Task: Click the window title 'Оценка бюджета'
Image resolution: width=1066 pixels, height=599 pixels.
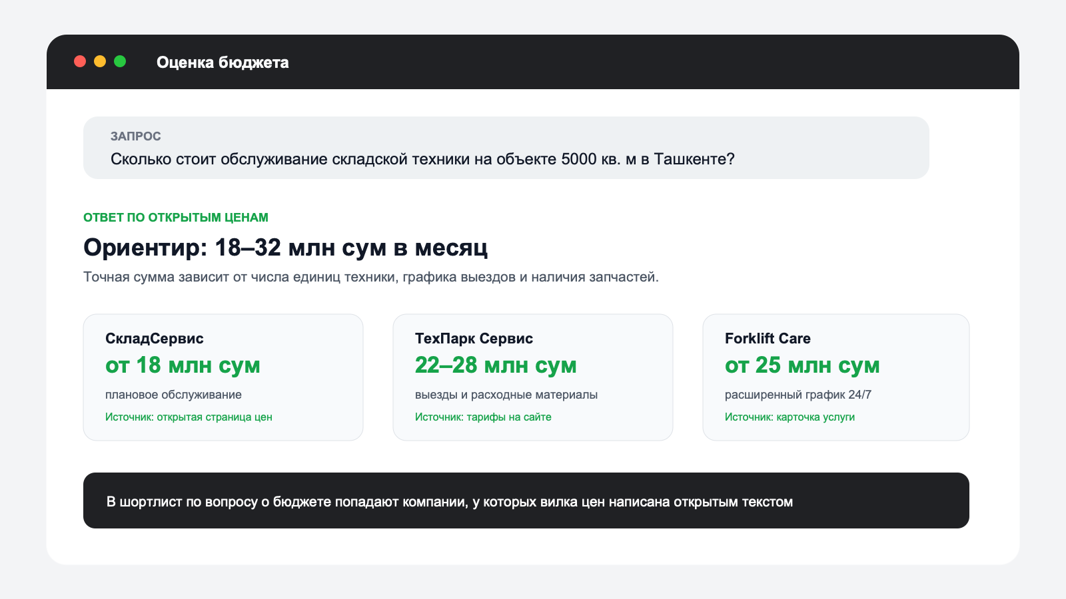Action: coord(223,63)
